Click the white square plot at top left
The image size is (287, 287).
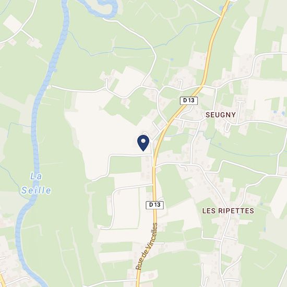13,24
